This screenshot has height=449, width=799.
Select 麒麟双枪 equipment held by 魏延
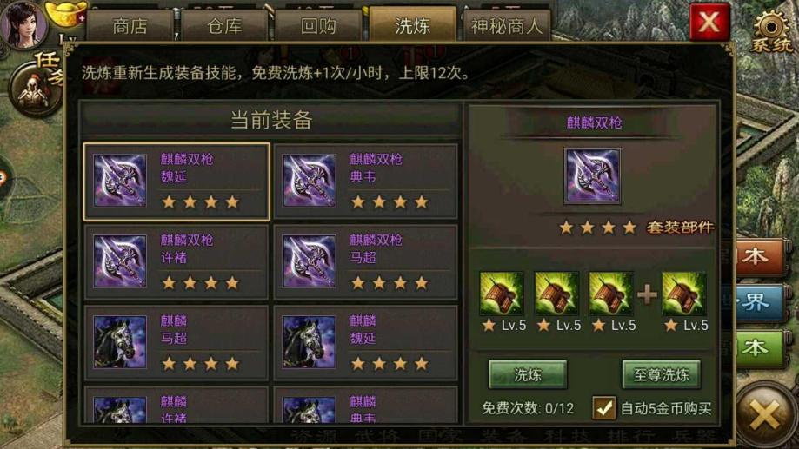pyautogui.click(x=176, y=182)
